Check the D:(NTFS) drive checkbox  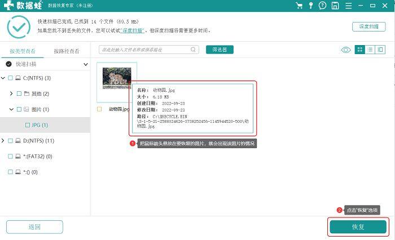coord(10,141)
